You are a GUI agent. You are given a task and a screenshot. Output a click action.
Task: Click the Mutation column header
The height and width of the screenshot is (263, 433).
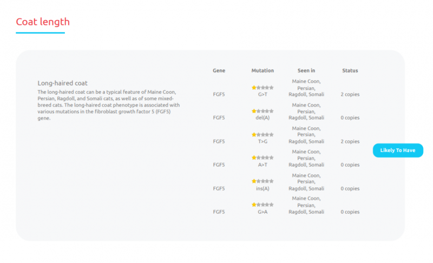coord(263,70)
